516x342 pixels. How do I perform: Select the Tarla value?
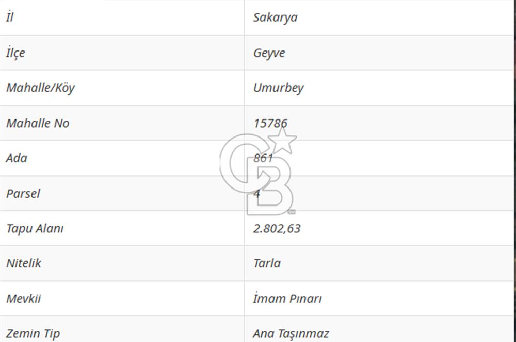(x=267, y=263)
